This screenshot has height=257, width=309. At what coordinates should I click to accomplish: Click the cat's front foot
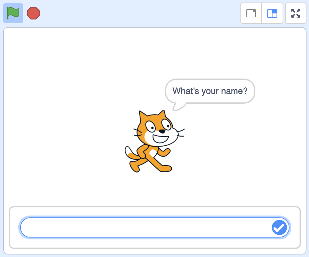[165, 169]
